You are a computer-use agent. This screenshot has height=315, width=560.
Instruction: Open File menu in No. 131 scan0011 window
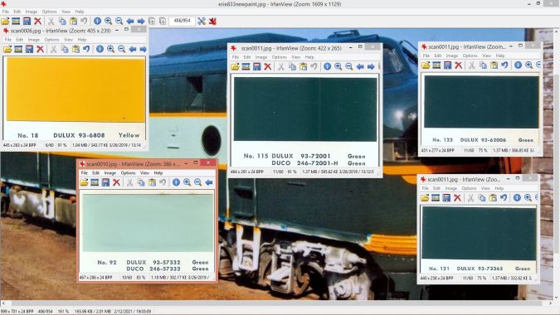point(425,188)
